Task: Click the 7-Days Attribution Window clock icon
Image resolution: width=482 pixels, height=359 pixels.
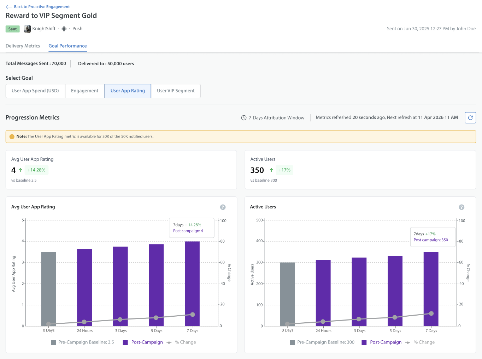Action: (244, 118)
